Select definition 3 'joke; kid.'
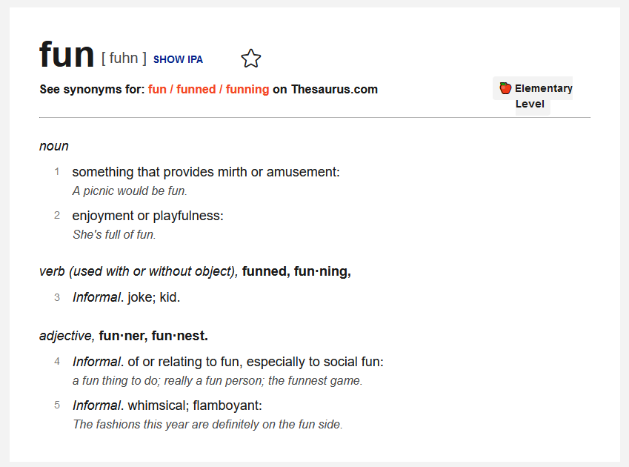 pyautogui.click(x=126, y=297)
